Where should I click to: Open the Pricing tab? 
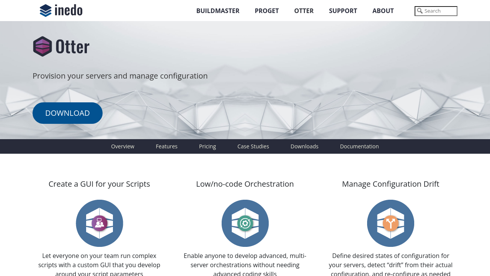coord(207,146)
